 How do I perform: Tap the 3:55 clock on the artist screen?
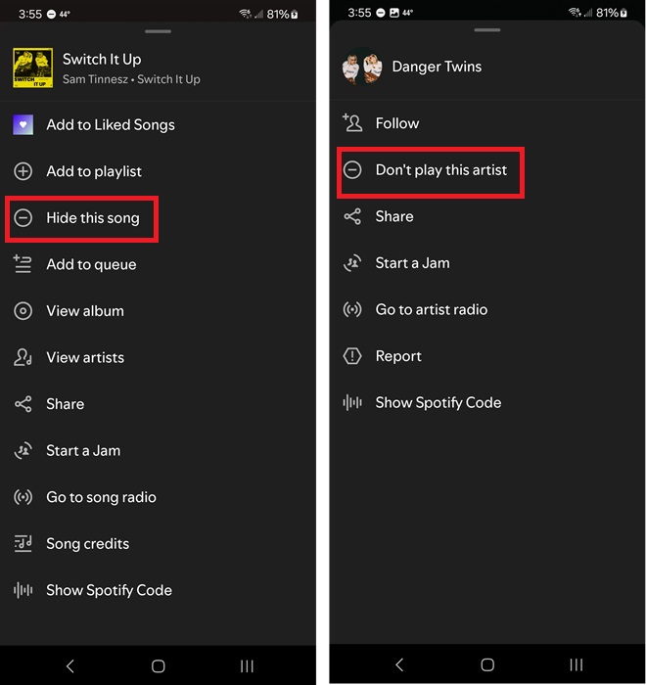tap(359, 13)
